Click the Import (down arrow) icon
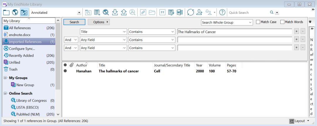 point(115,13)
